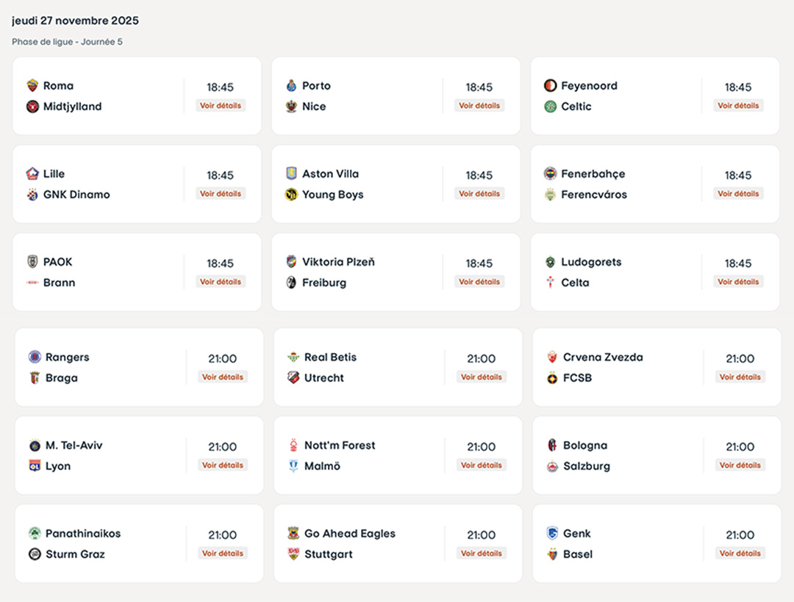Open Voir détails for Porto vs Nice

tap(479, 106)
